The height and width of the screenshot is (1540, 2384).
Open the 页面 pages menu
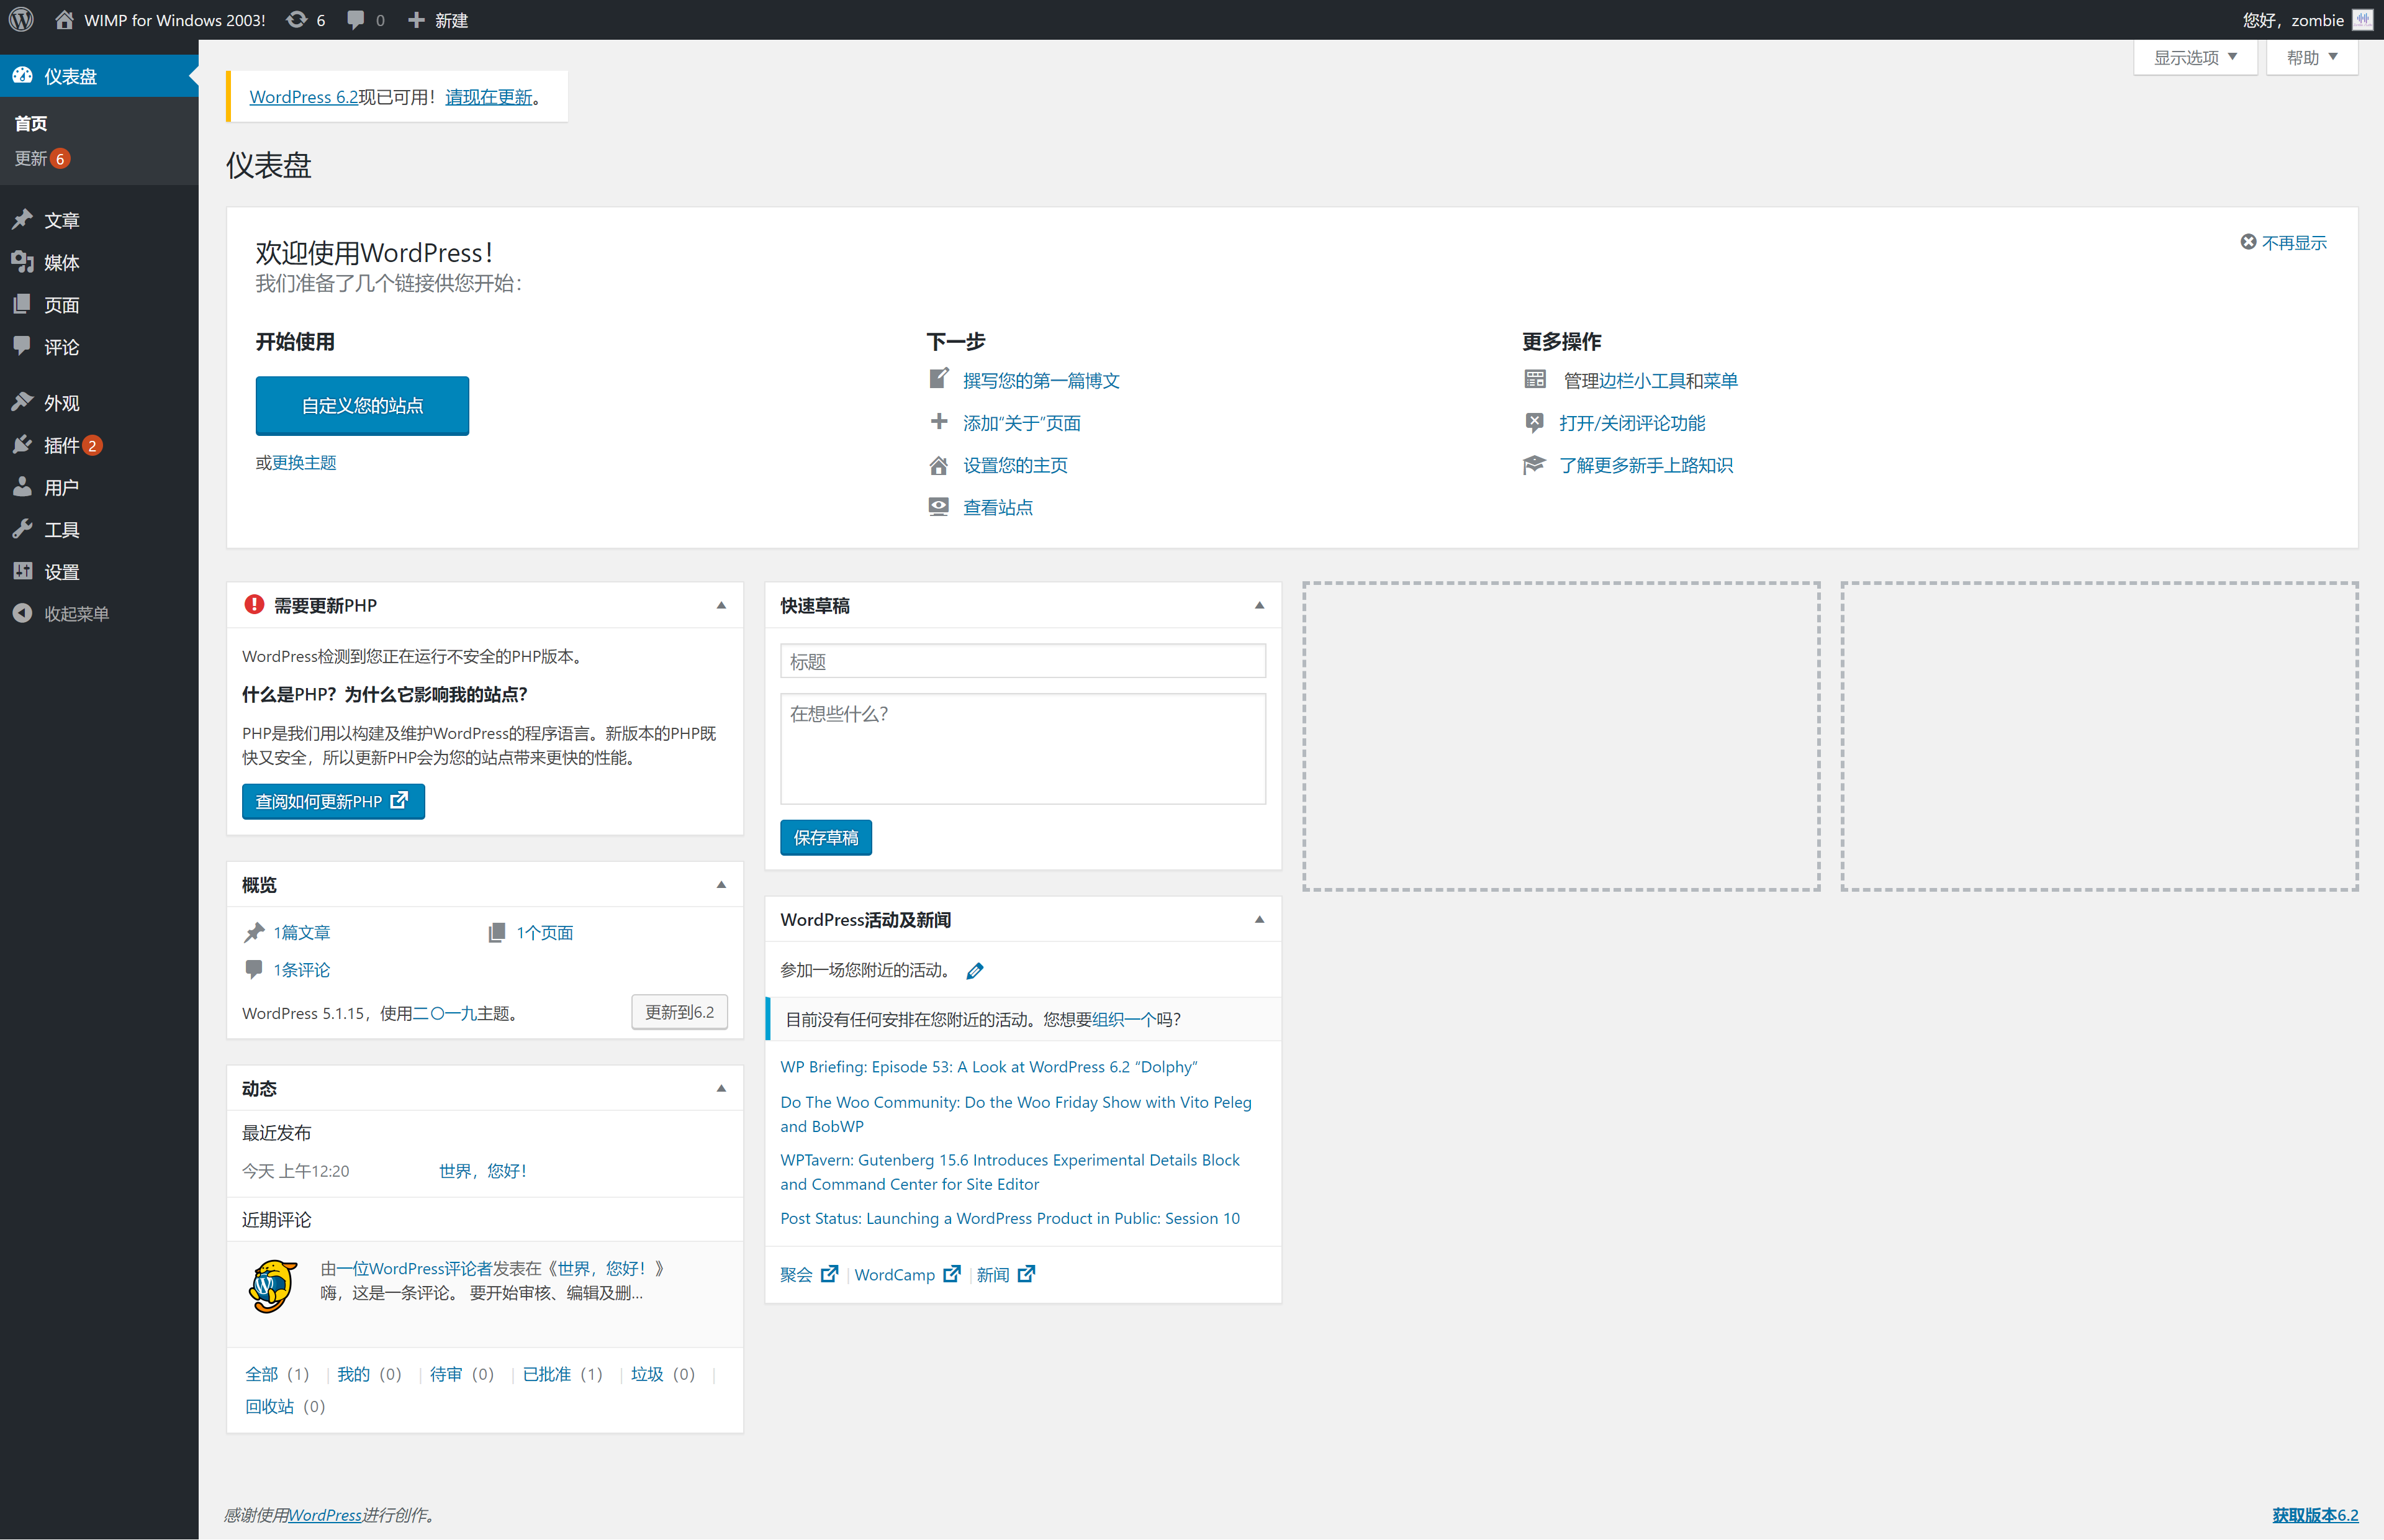click(x=99, y=305)
